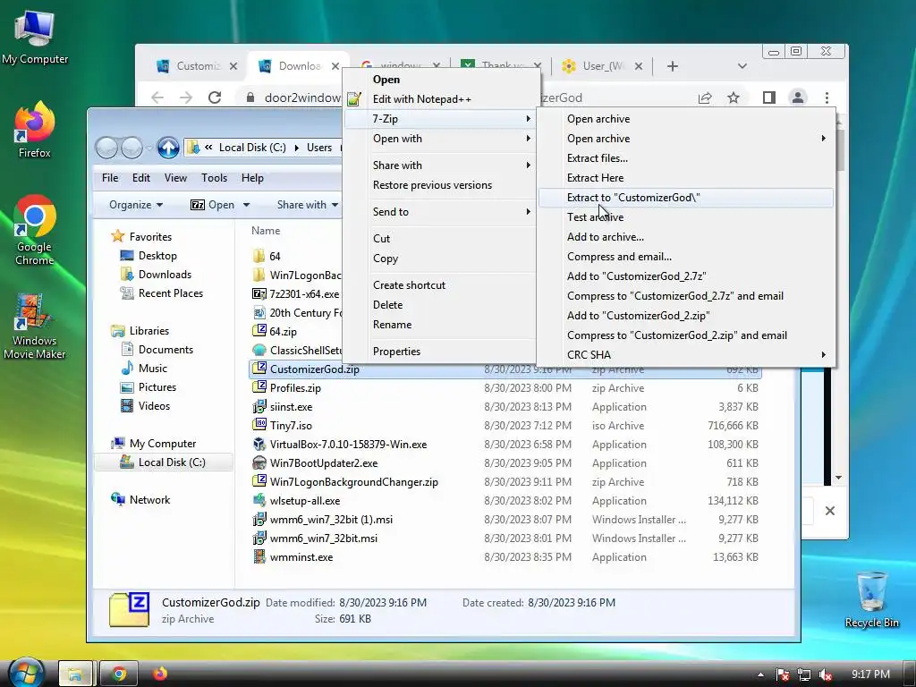This screenshot has width=916, height=687.
Task: Click Local Disk (C:) breadcrumb
Action: 252,148
